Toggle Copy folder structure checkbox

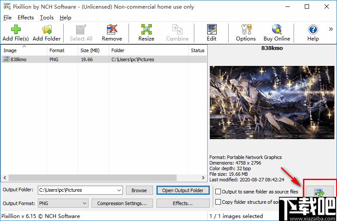point(218,202)
